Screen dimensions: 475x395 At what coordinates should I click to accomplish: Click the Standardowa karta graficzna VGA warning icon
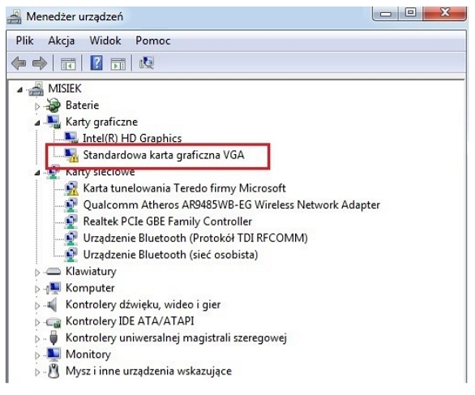click(71, 155)
